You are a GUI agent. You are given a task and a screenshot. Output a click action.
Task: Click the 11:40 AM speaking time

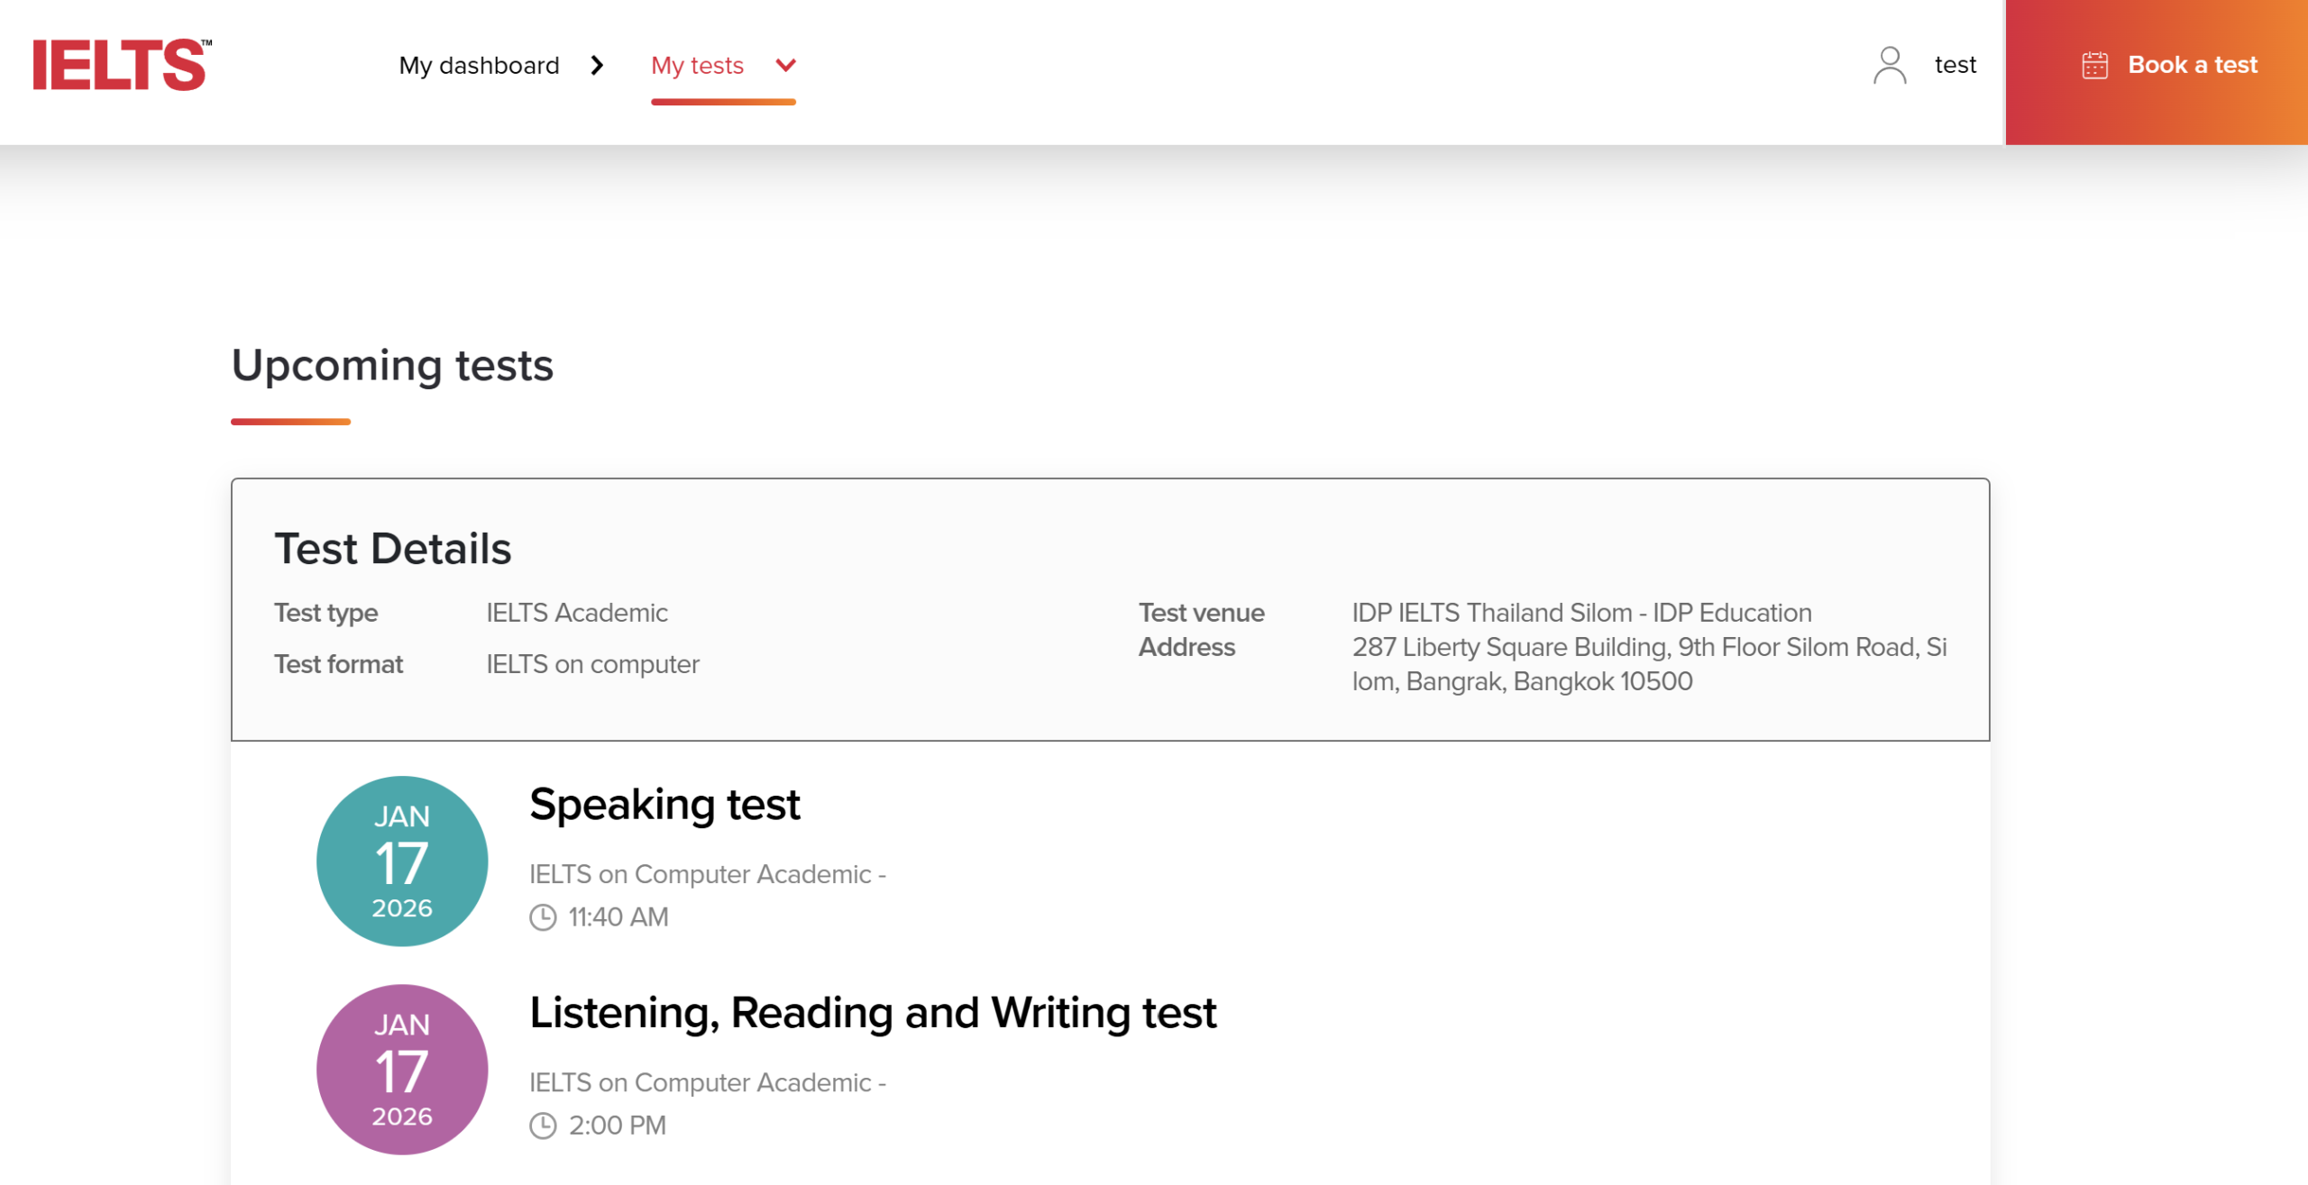618,917
